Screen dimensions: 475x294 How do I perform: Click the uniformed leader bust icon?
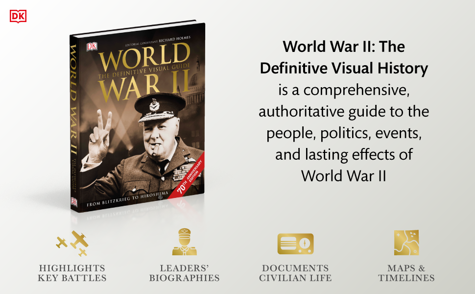pos(184,241)
